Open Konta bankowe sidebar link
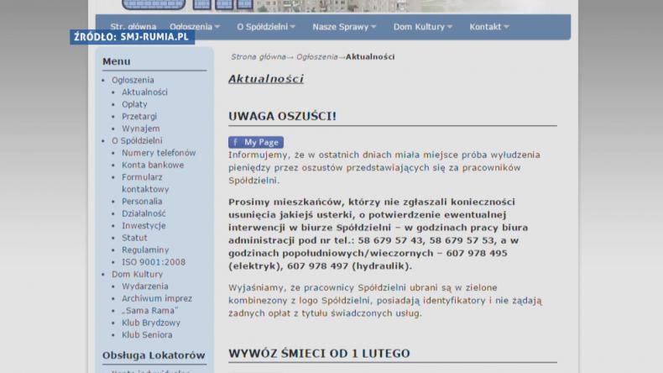 pyautogui.click(x=153, y=165)
